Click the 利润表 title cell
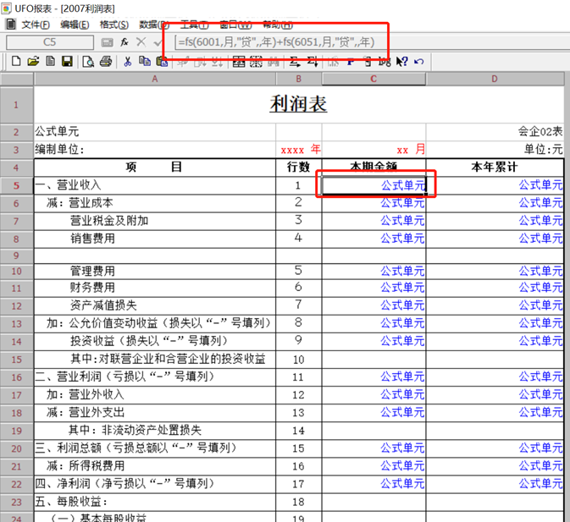The width and height of the screenshot is (570, 522). (298, 105)
